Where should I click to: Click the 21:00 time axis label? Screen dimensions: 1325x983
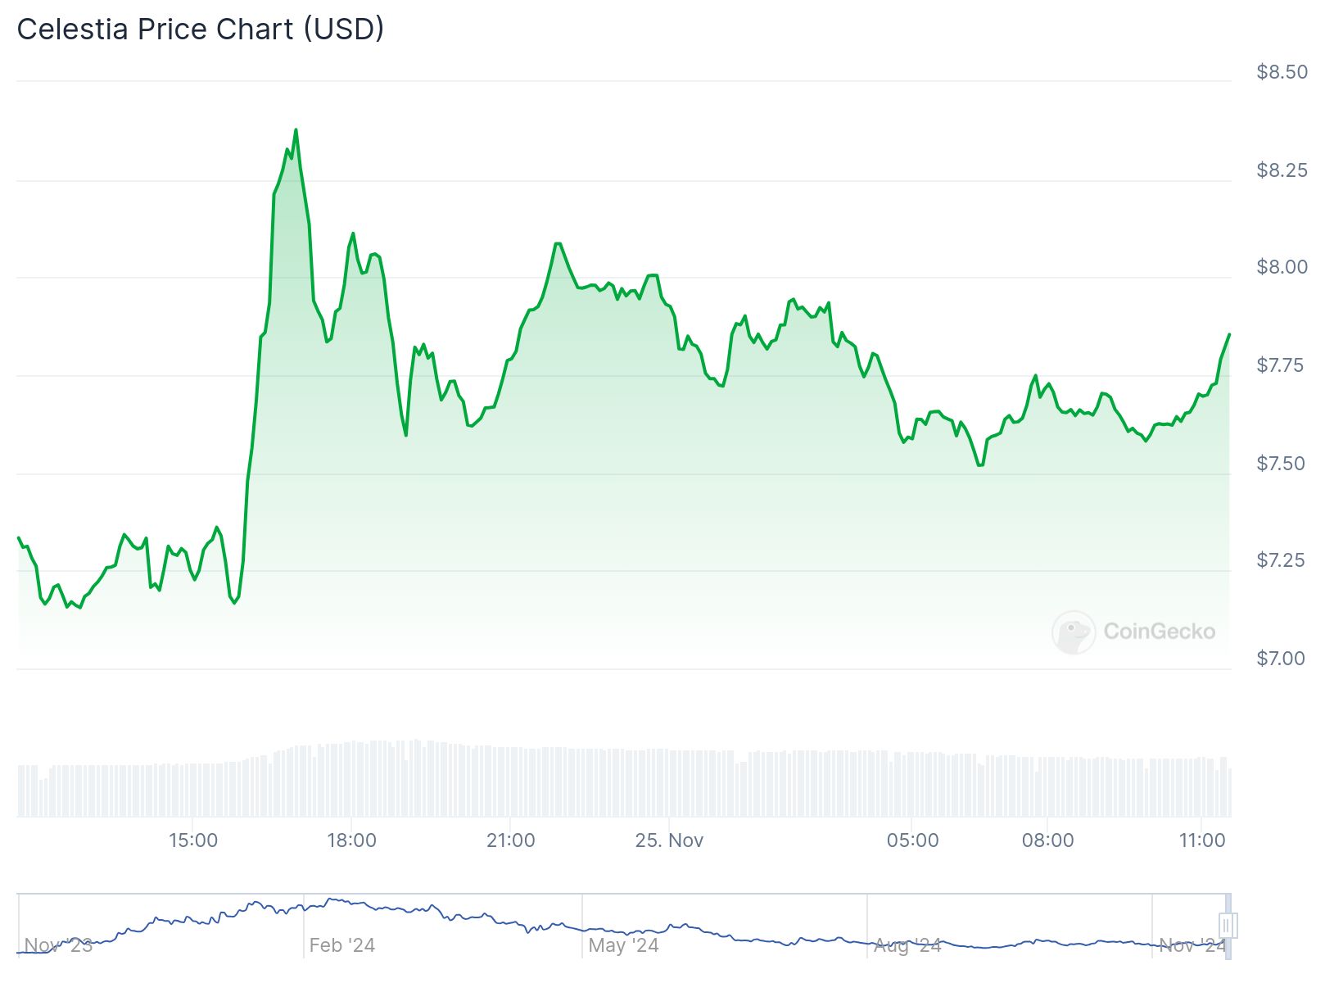tap(510, 840)
